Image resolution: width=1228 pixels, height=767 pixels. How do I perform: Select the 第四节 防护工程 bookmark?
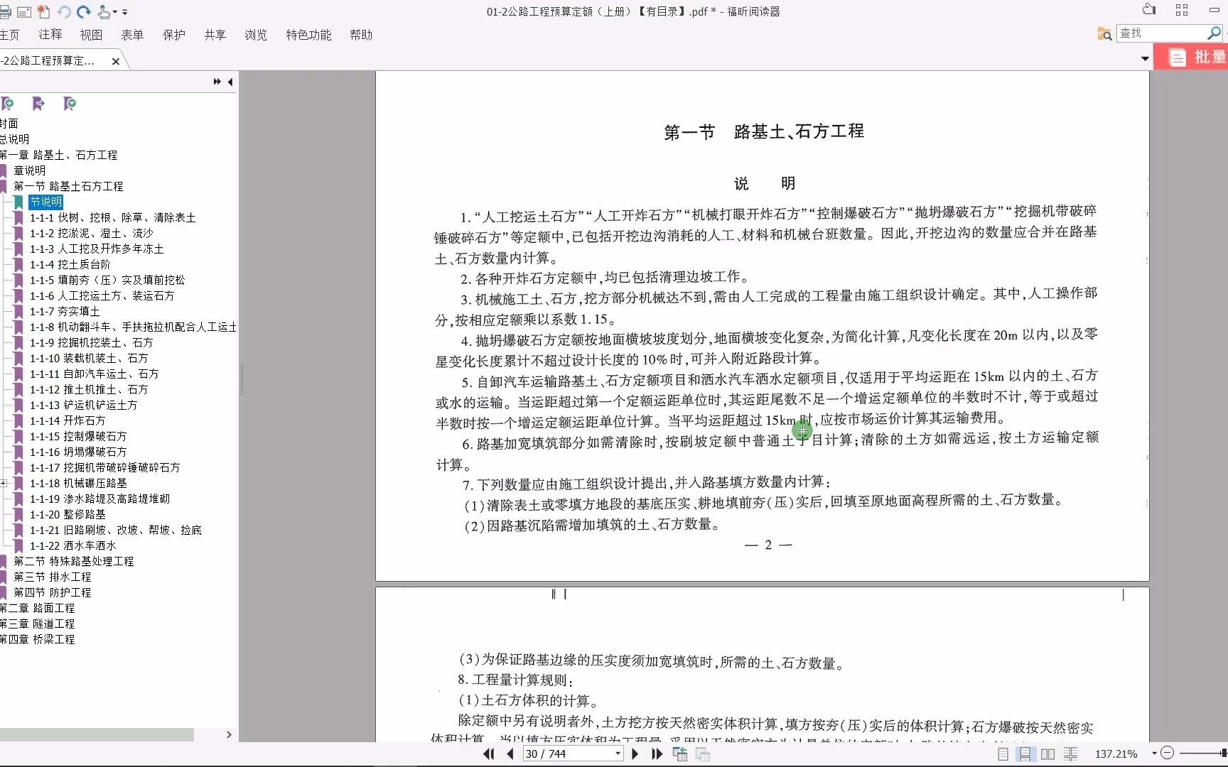[52, 592]
